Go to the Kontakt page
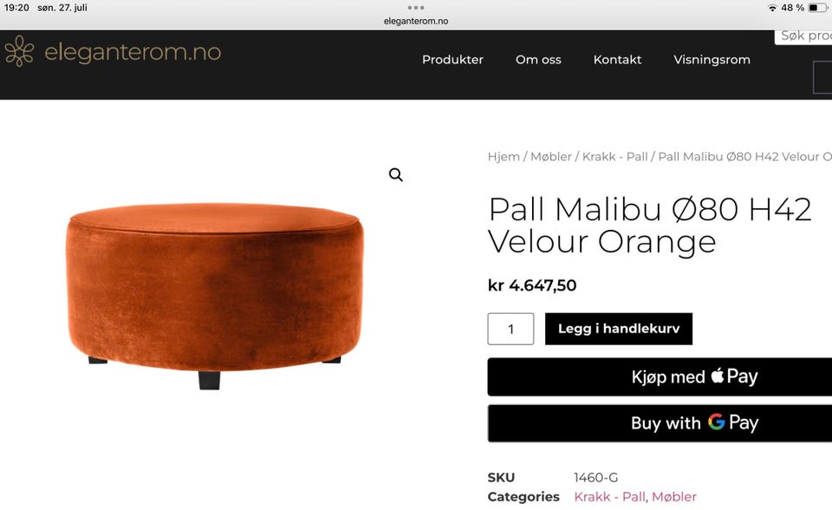The height and width of the screenshot is (510, 832). (x=617, y=60)
